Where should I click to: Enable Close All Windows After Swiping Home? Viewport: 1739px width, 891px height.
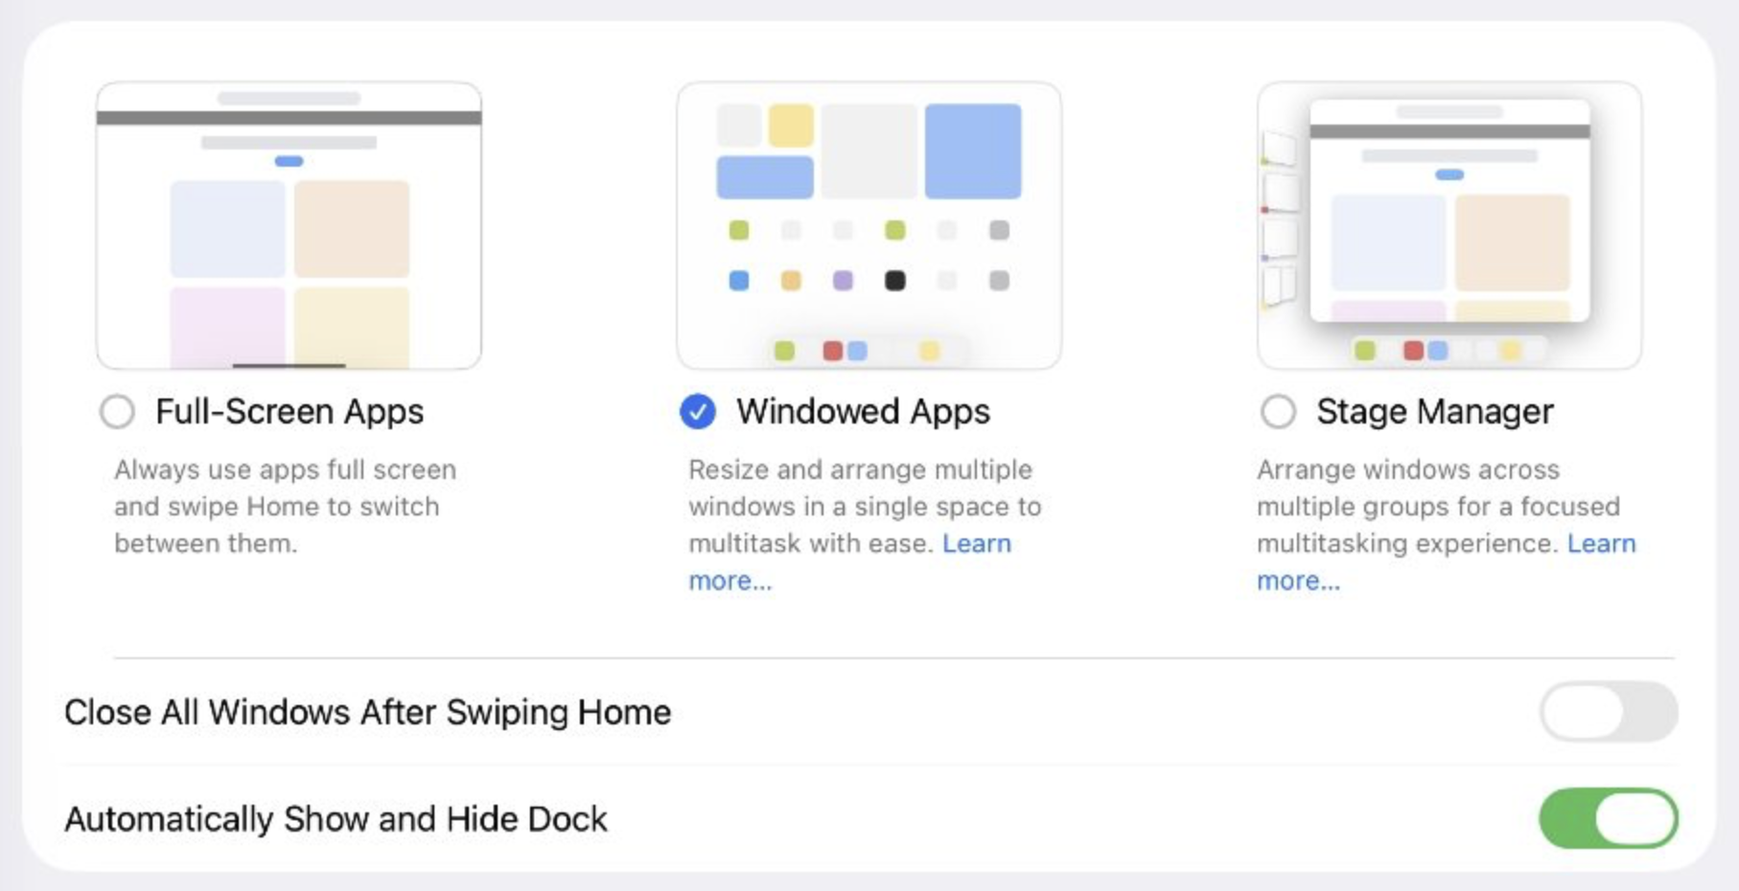1608,712
